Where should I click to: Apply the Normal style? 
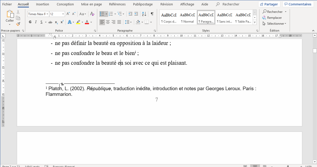[188, 17]
